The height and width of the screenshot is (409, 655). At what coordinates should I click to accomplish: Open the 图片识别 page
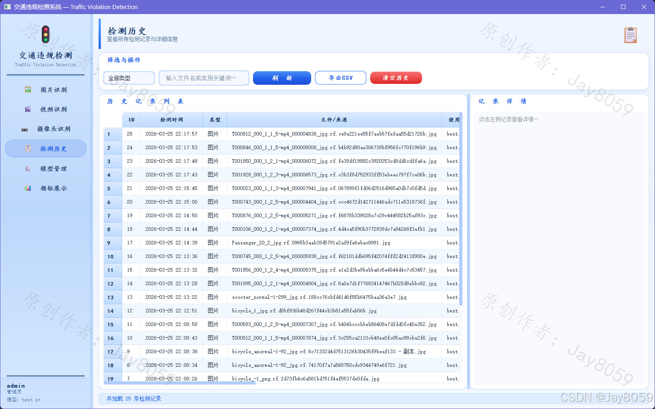pyautogui.click(x=45, y=90)
